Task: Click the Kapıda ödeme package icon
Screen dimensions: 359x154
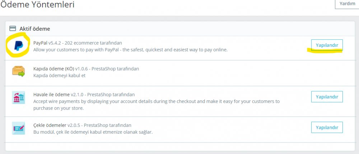Action: pyautogui.click(x=18, y=72)
